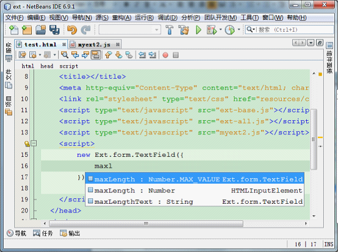
Task: Open the 工具(T) menu
Action: point(250,18)
